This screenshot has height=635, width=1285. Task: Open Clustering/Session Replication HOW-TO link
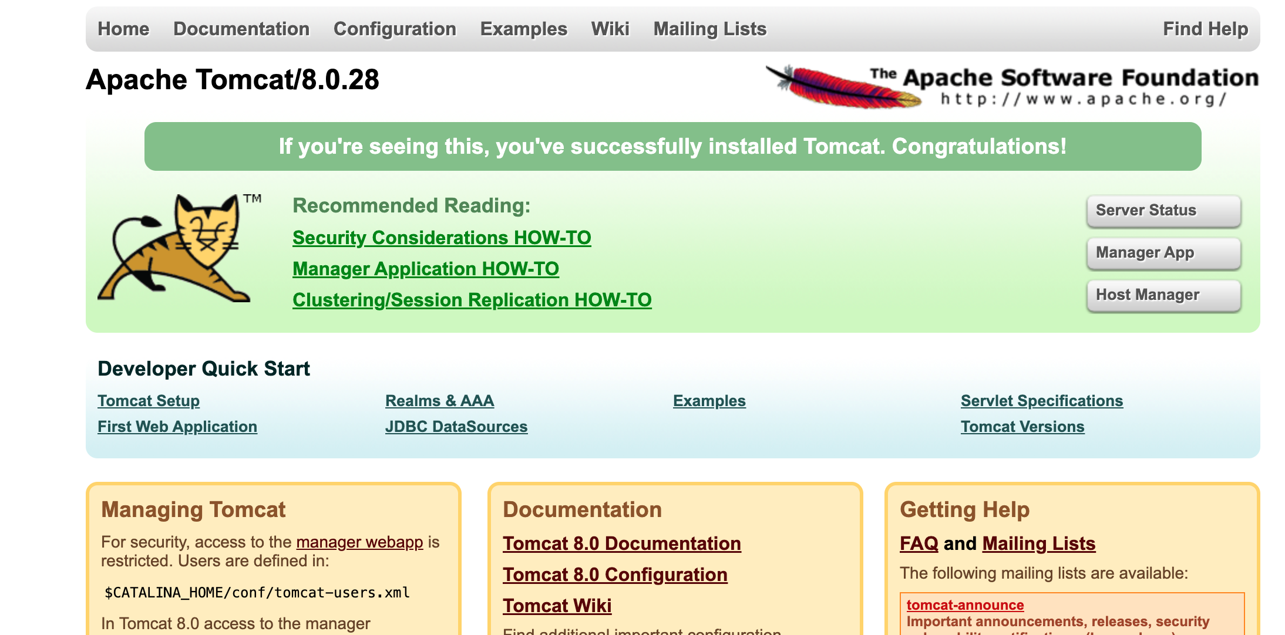(472, 300)
